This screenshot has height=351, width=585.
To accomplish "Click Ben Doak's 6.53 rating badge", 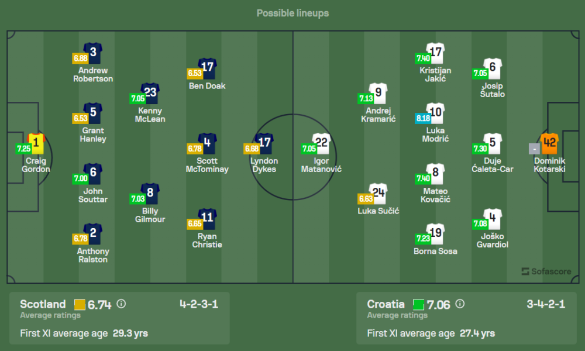I will pos(194,73).
